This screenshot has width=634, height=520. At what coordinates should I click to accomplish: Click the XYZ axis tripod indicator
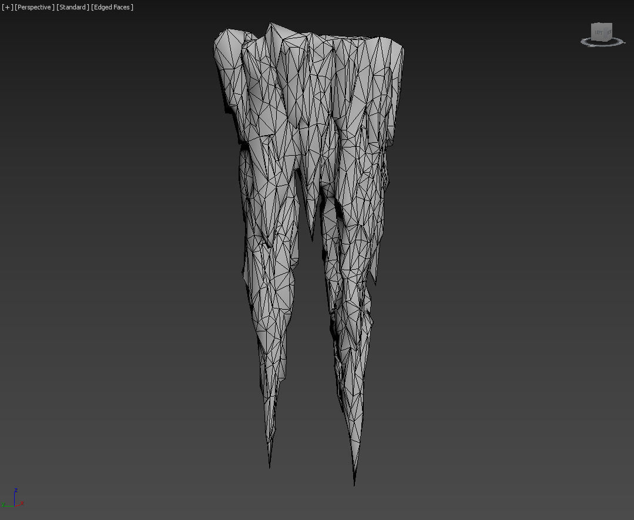13,498
